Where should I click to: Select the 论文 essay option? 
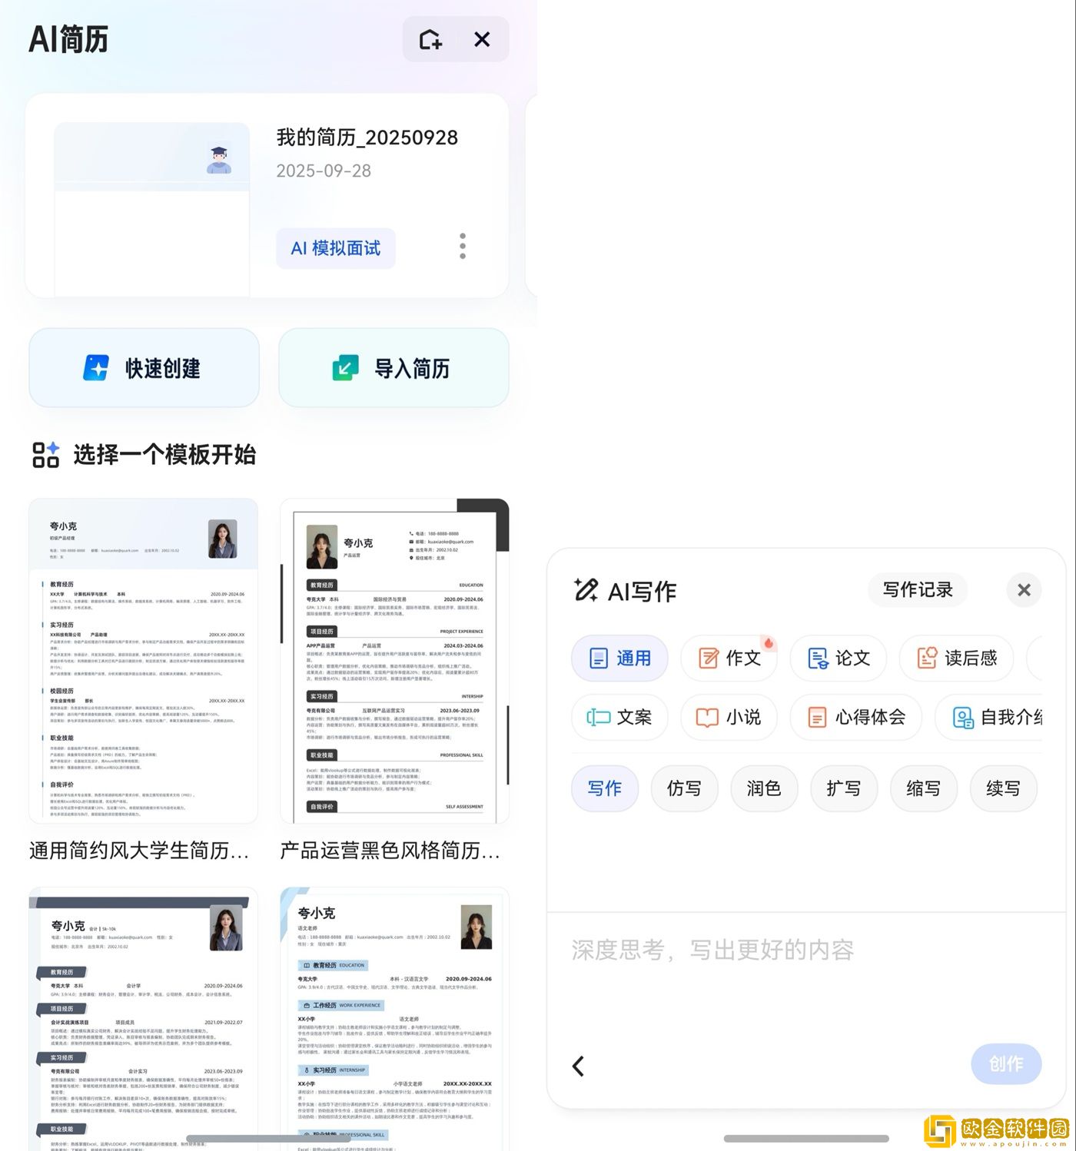tap(838, 658)
